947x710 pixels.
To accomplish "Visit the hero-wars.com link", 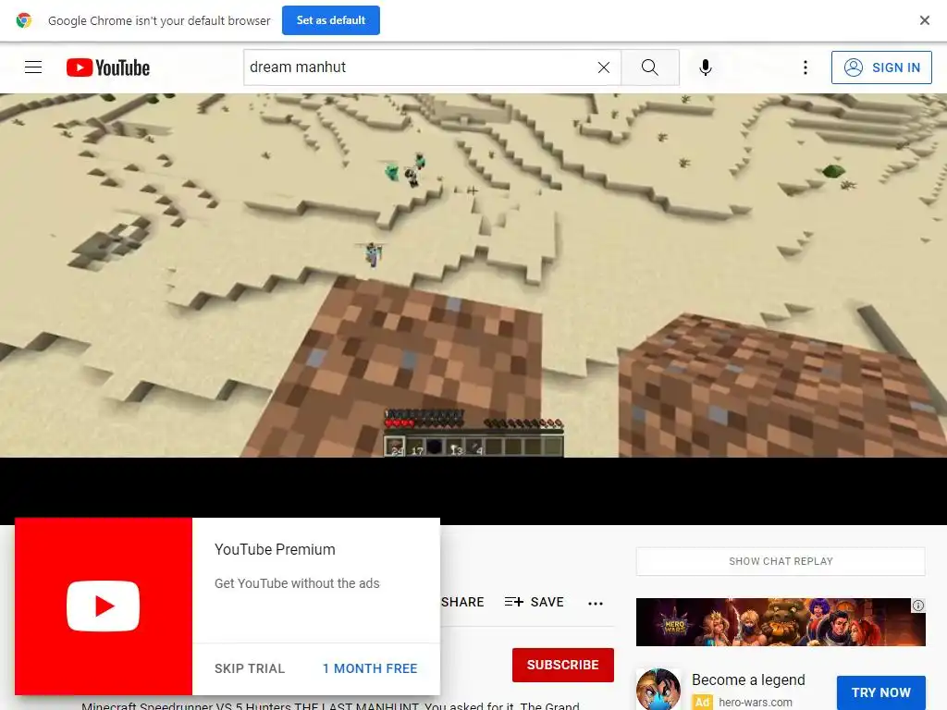I will click(755, 703).
